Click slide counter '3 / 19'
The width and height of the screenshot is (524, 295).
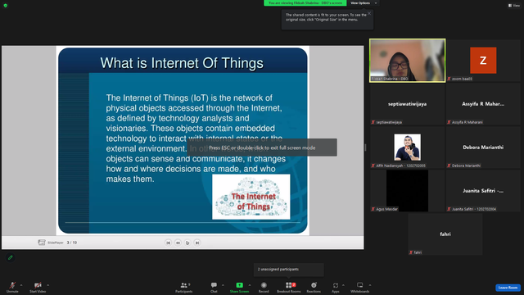(72, 243)
